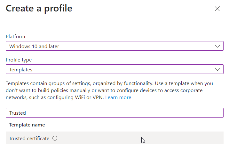
Task: Close the Create a profile pane
Action: [217, 9]
